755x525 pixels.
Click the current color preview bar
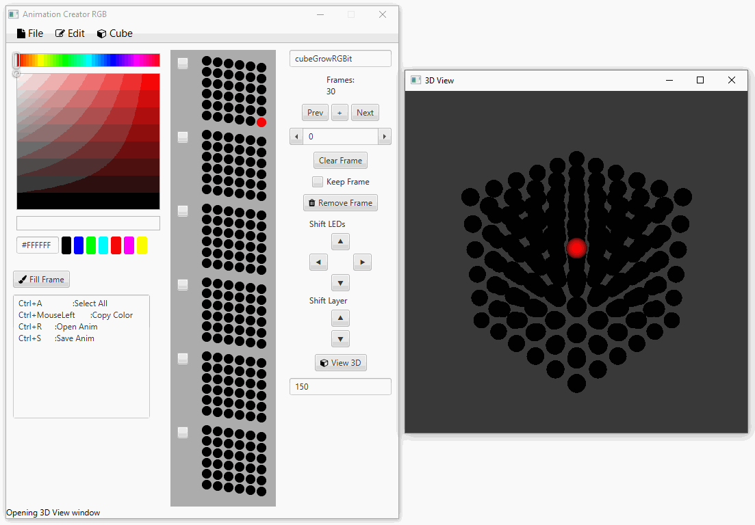coord(88,223)
